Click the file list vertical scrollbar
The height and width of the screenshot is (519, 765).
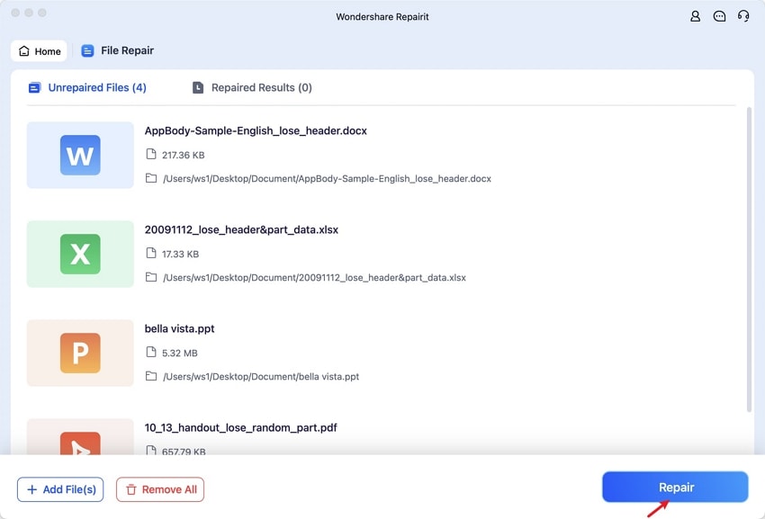click(749, 259)
